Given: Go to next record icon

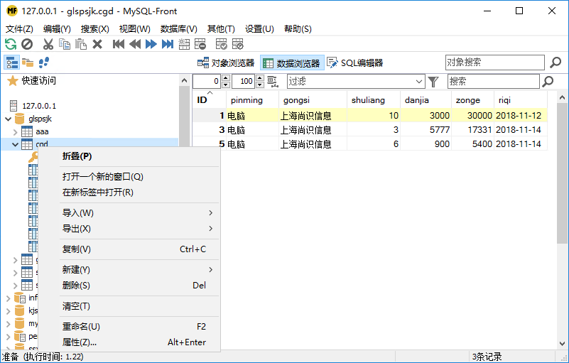Looking at the screenshot, I should (x=151, y=44).
